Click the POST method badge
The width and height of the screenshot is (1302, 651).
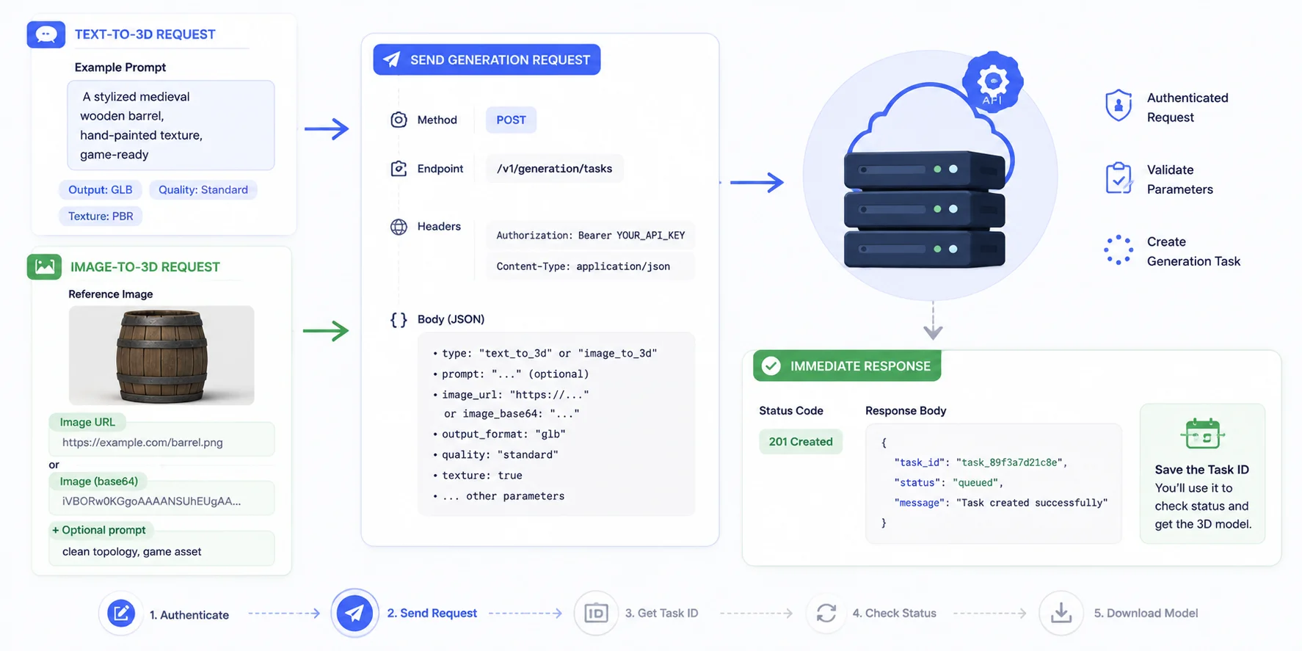pos(511,120)
